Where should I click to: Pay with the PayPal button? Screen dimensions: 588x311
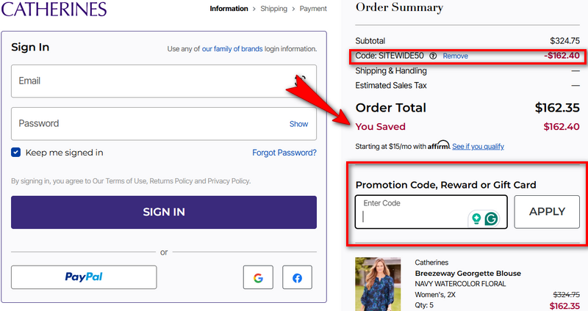[x=84, y=277]
